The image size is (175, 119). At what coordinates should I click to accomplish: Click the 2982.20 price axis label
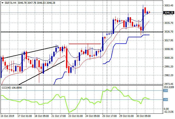point(169,75)
